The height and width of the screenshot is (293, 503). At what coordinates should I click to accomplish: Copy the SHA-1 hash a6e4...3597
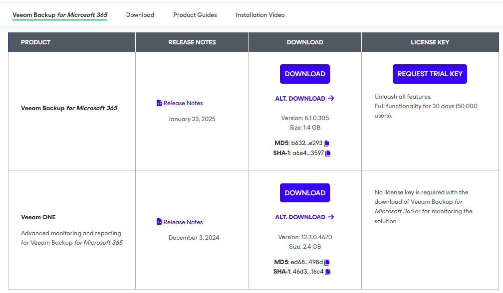pos(328,153)
